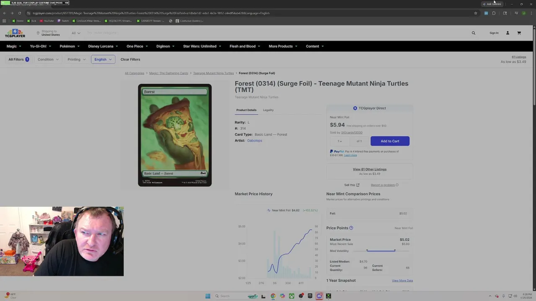Expand the Magic menu
This screenshot has width=536, height=301.
(x=14, y=46)
